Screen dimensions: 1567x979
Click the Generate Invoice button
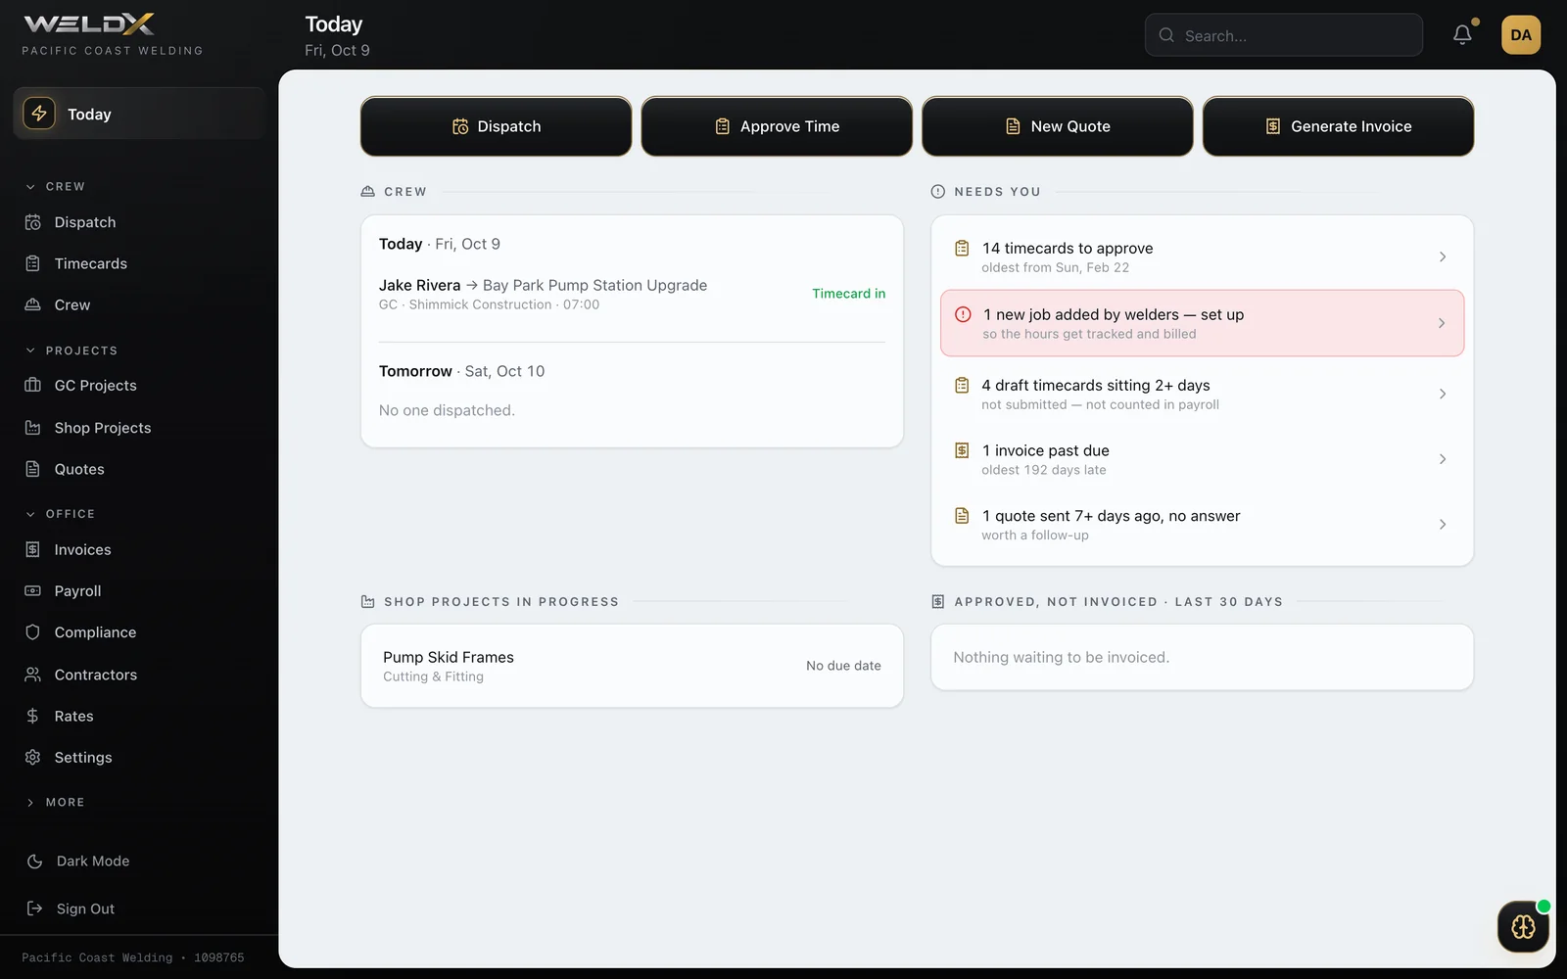pyautogui.click(x=1338, y=126)
